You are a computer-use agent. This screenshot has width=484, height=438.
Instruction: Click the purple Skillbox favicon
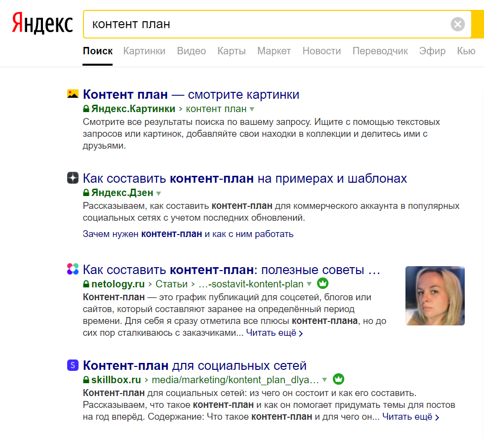click(73, 365)
